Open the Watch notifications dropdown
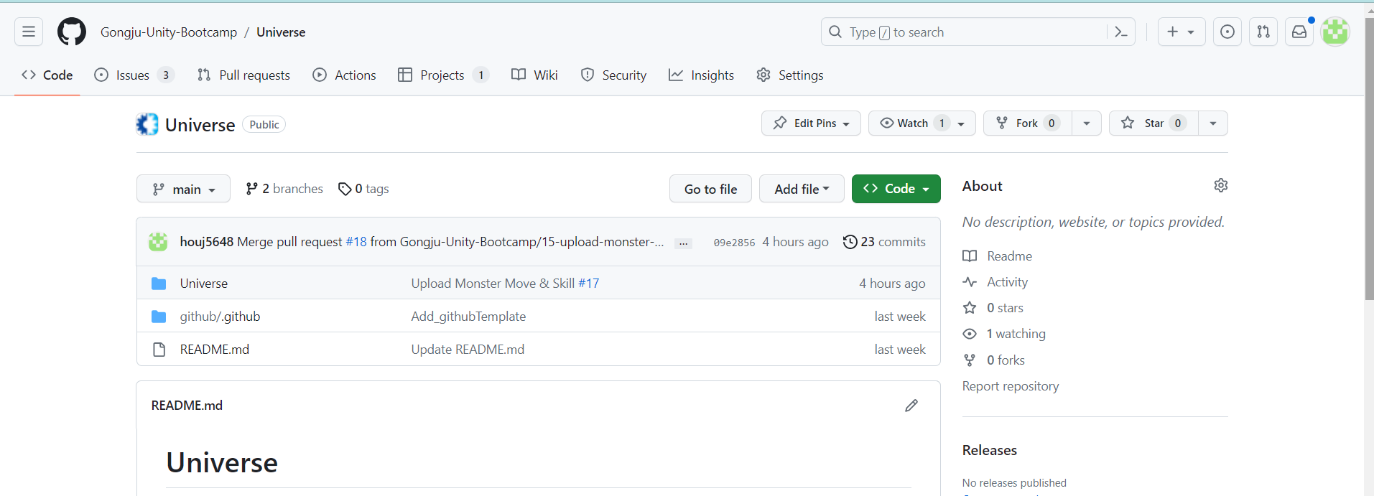This screenshot has width=1374, height=496. point(922,123)
